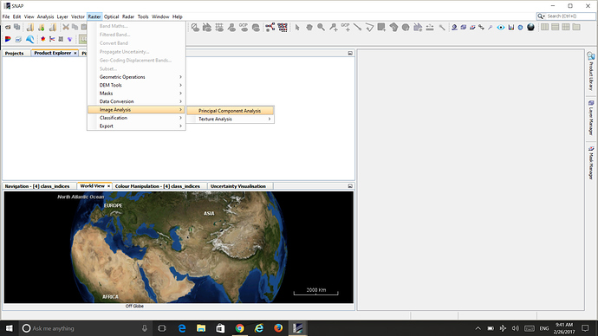Select the pin placing tool
The width and height of the screenshot is (598, 336).
334,28
